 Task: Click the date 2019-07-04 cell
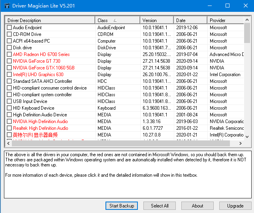point(187,54)
